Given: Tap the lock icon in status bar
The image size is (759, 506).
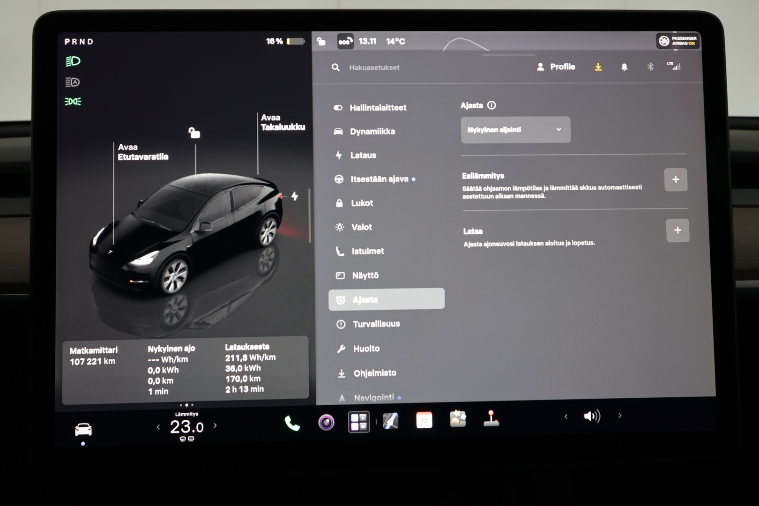Looking at the screenshot, I should click(321, 41).
